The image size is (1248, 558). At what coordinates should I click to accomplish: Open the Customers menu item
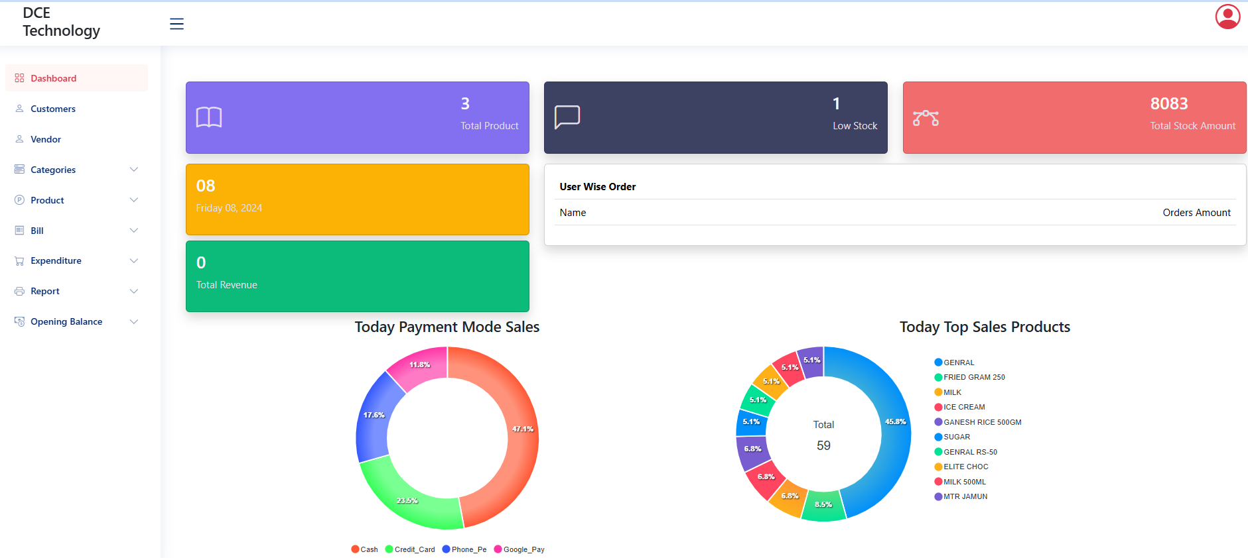point(53,109)
